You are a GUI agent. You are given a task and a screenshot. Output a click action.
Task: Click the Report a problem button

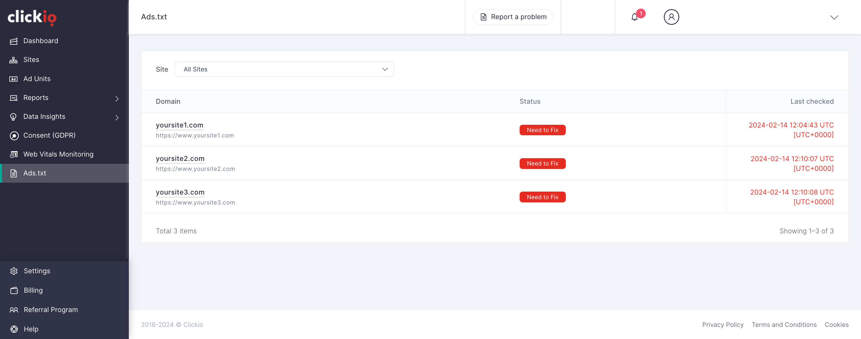point(513,17)
